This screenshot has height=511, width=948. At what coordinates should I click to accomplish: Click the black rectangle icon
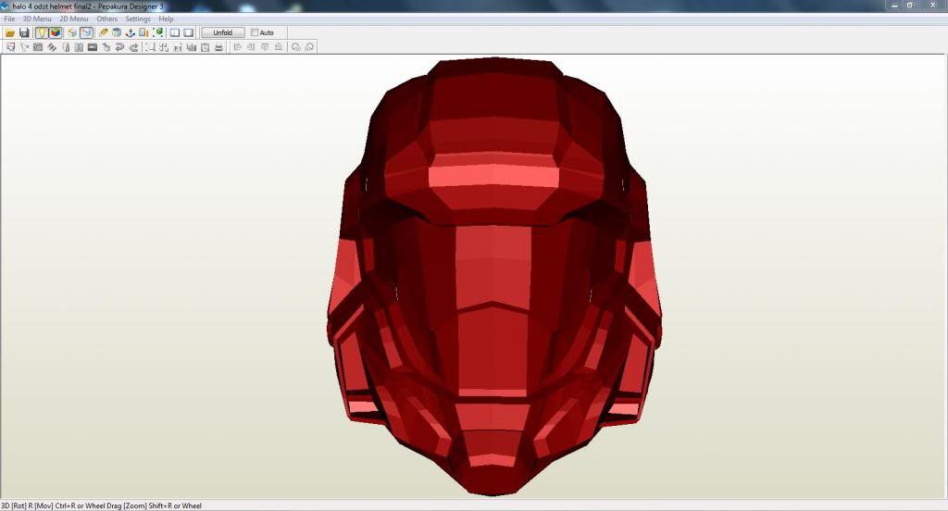pos(93,47)
